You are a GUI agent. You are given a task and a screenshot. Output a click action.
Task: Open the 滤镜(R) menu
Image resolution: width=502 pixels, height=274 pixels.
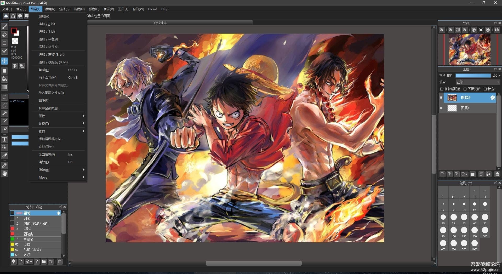pos(50,9)
